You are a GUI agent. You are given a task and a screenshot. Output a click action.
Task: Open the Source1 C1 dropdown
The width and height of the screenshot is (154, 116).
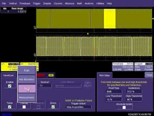tap(45, 86)
